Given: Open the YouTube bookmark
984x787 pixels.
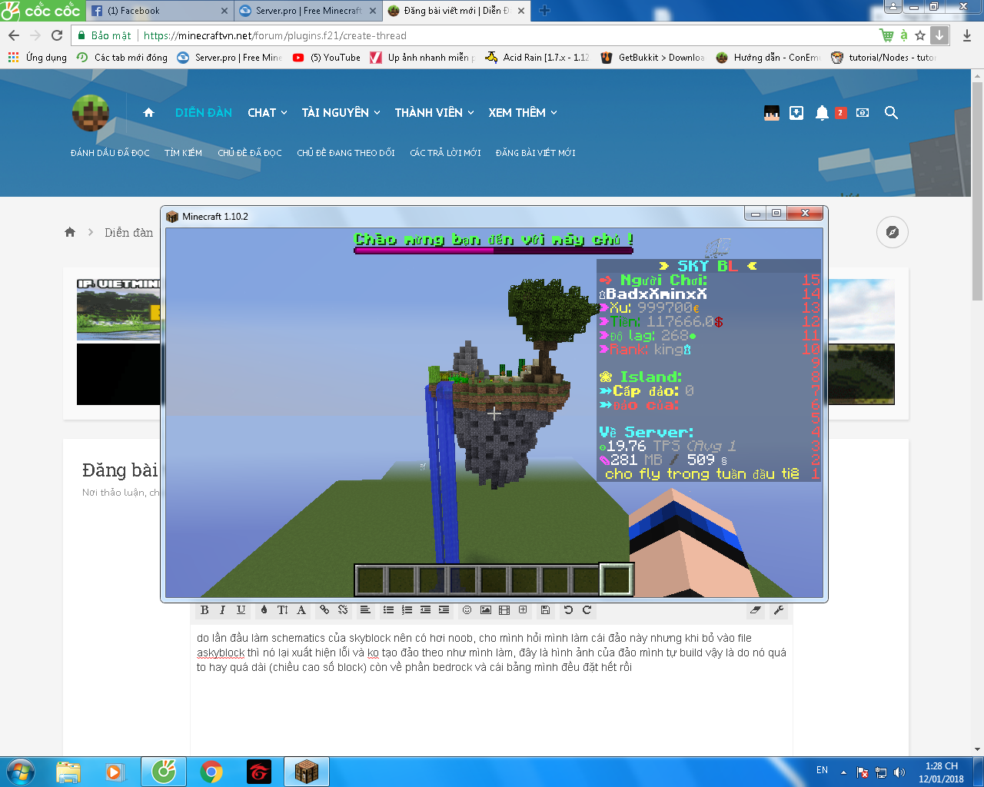Looking at the screenshot, I should (326, 58).
